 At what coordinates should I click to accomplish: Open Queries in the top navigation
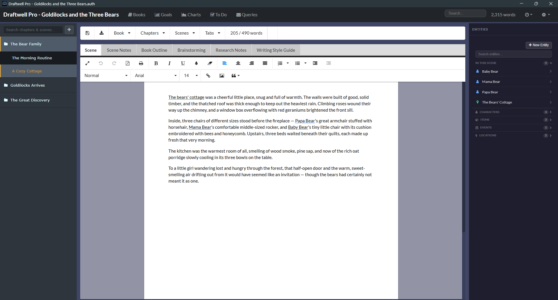point(247,15)
